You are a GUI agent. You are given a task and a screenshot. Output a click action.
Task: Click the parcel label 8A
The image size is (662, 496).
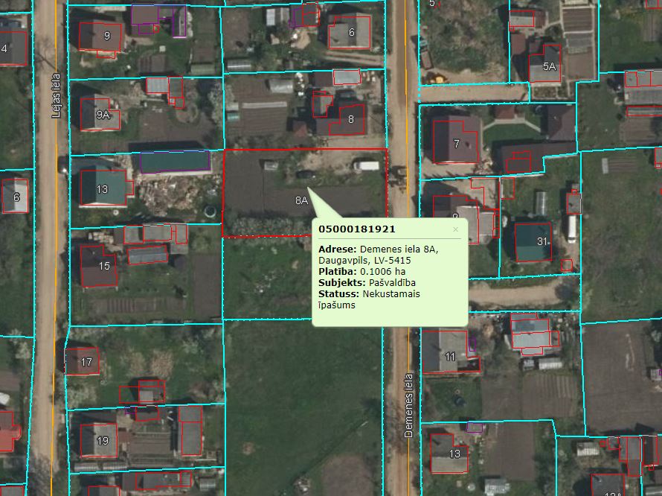coord(301,200)
